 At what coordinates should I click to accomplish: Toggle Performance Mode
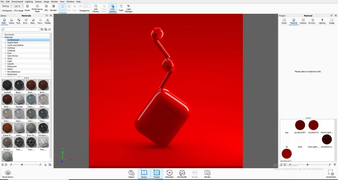pyautogui.click(x=37, y=8)
